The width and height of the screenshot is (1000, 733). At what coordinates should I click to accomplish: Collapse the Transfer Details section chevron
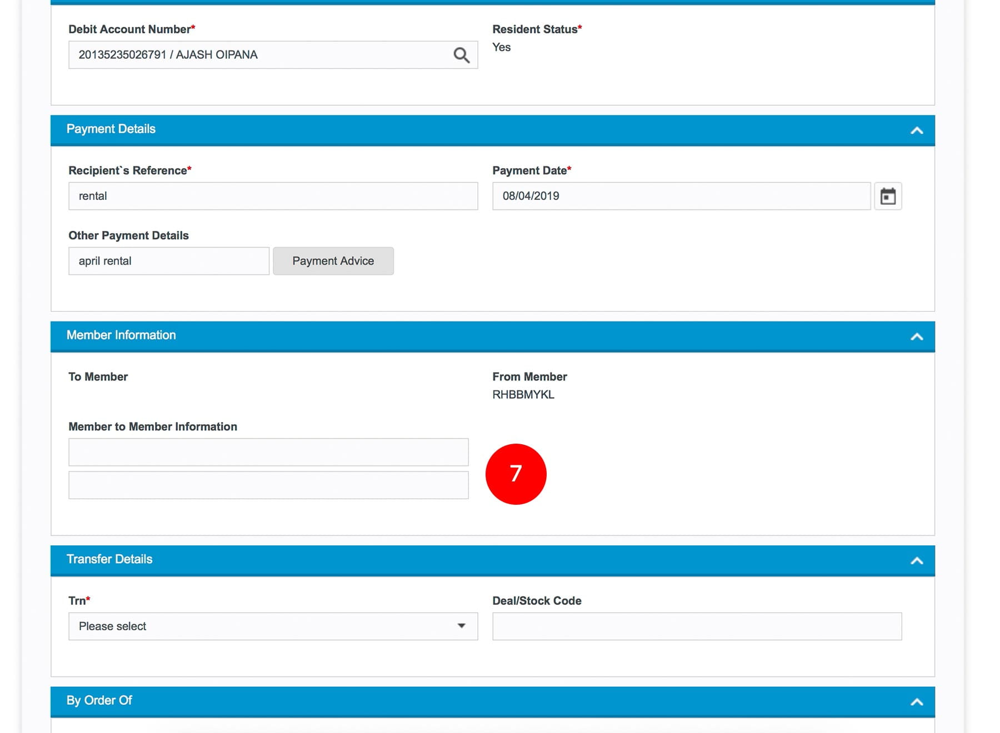[x=917, y=561]
